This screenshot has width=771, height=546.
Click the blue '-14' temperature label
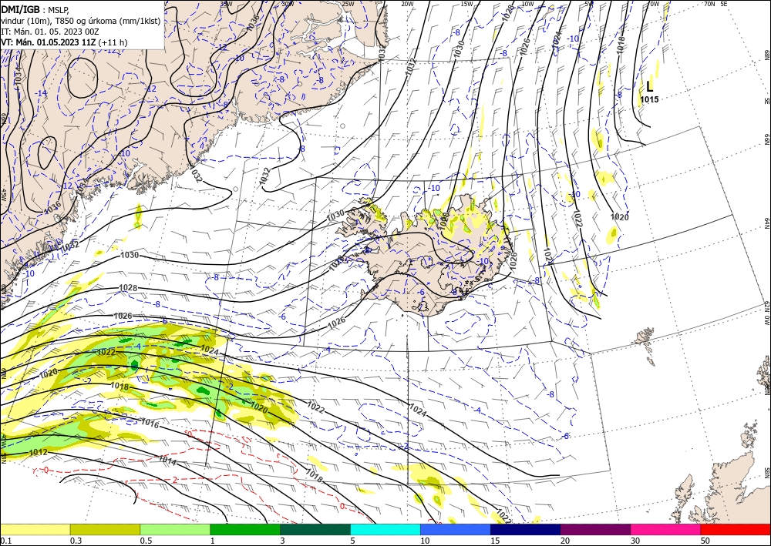(42, 93)
